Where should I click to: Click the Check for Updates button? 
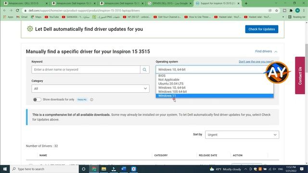pyautogui.click(x=261, y=29)
